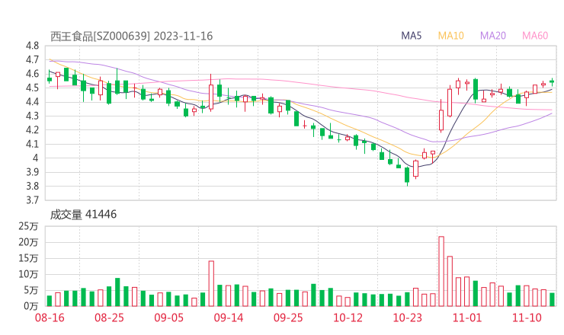The width and height of the screenshot is (564, 335).
Task: Select the 08-16 date on the x-axis
Action: click(x=50, y=317)
